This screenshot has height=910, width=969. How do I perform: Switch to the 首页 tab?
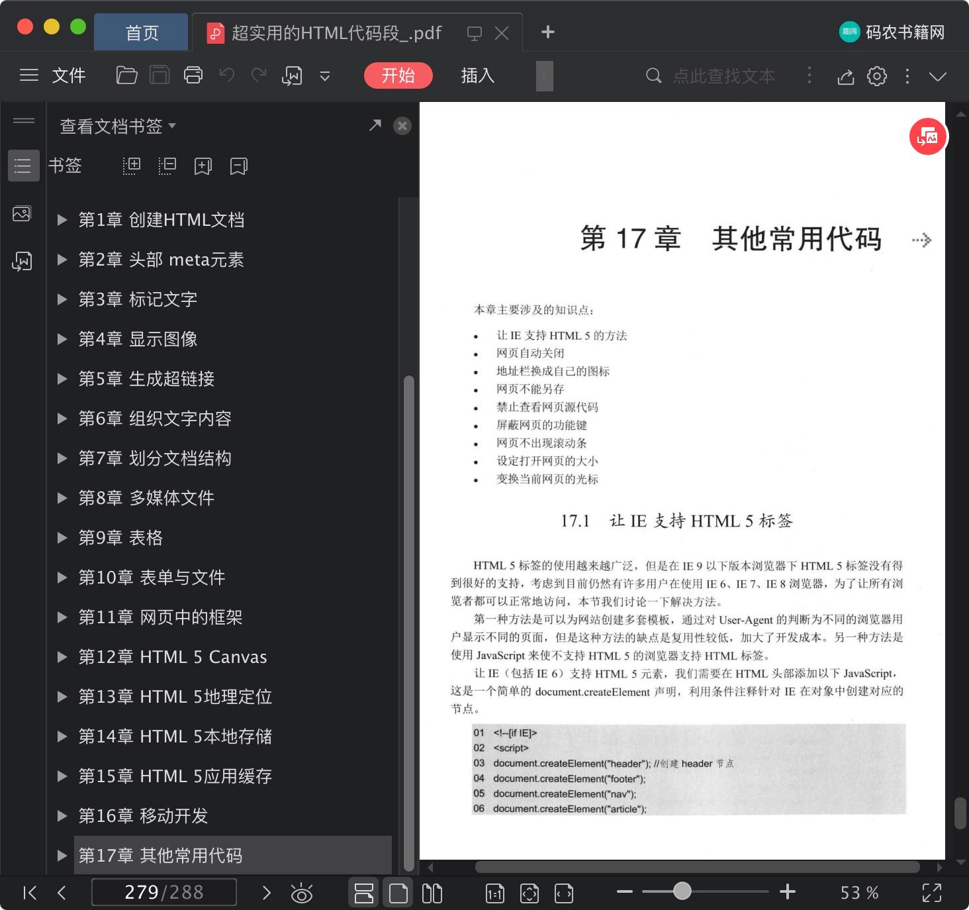click(x=142, y=32)
